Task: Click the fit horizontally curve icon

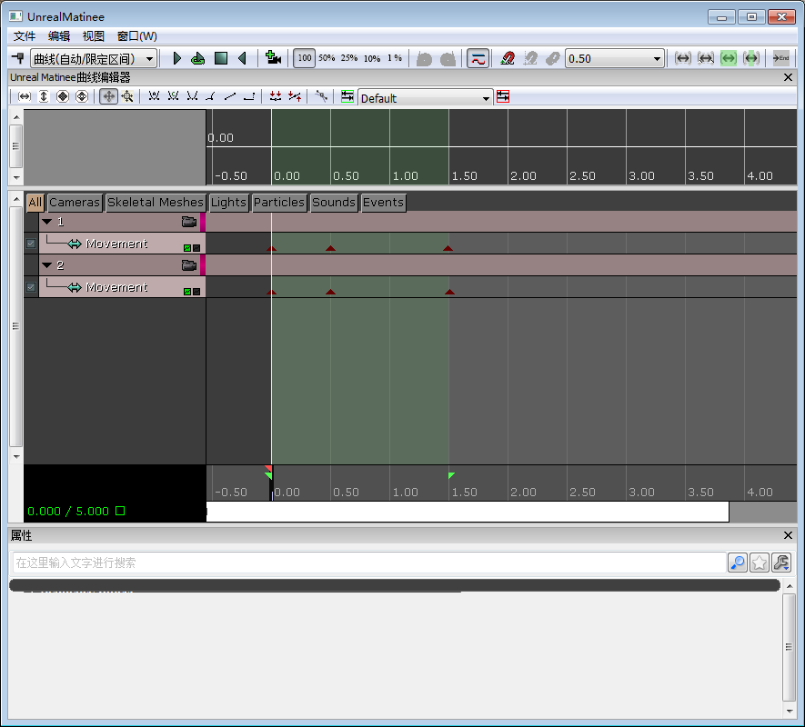Action: (x=25, y=96)
